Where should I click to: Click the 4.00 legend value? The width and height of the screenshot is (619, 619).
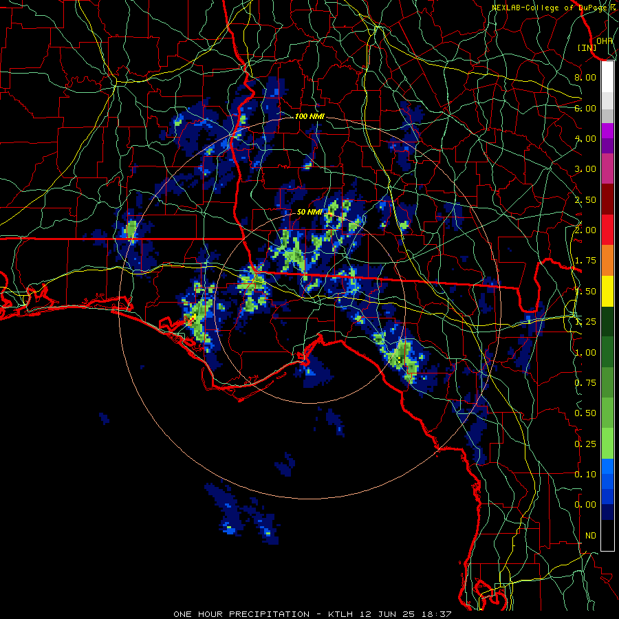[585, 138]
